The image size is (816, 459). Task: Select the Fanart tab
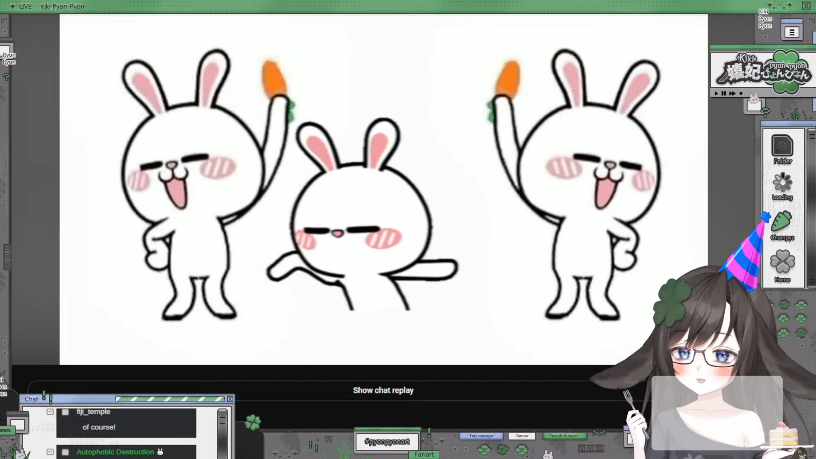pyautogui.click(x=424, y=455)
